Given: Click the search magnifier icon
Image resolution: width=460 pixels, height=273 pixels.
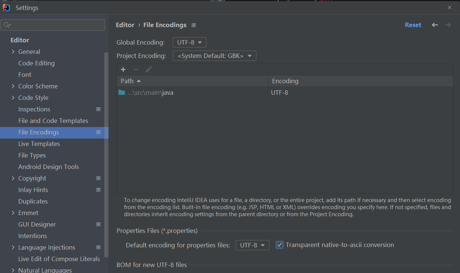Looking at the screenshot, I should [x=7, y=25].
